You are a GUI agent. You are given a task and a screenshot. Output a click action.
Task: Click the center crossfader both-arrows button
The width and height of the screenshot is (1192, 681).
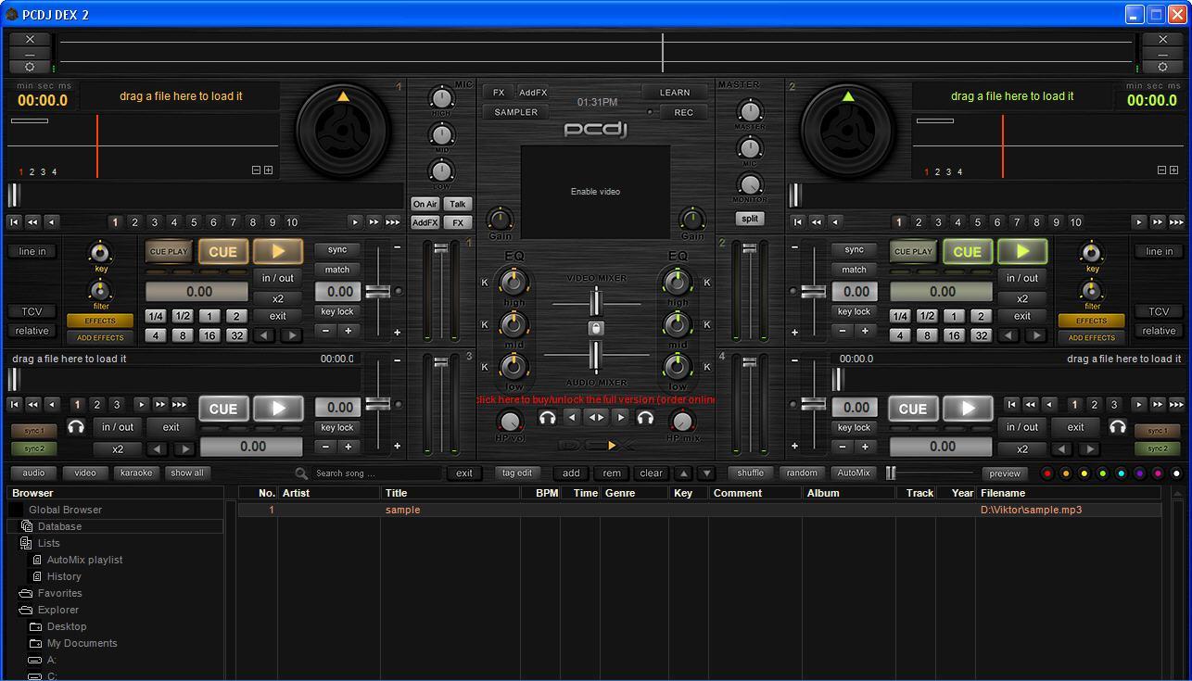[596, 418]
